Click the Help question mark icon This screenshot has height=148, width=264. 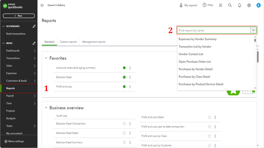(204, 5)
